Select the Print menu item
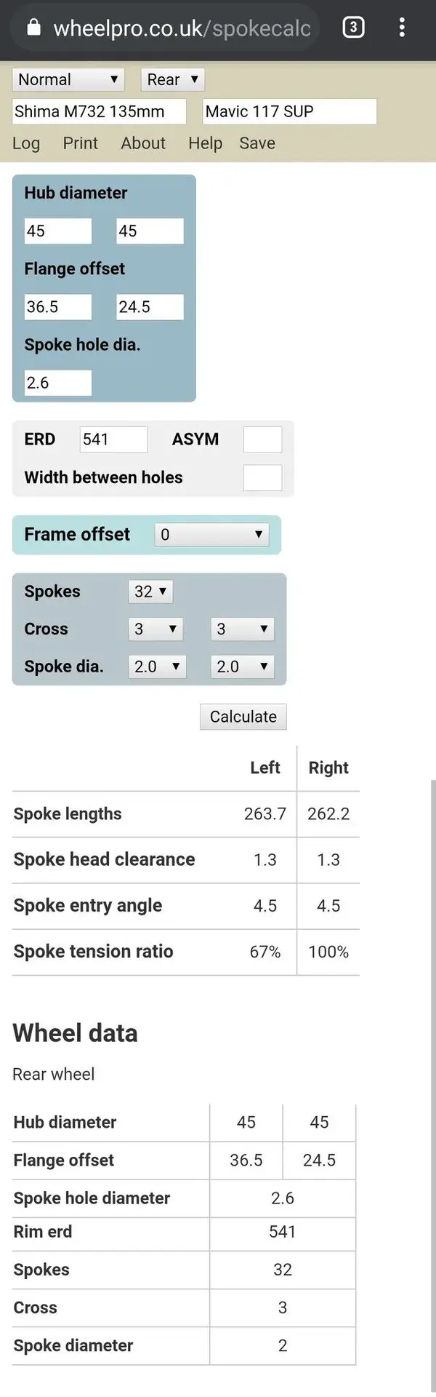 coord(80,143)
